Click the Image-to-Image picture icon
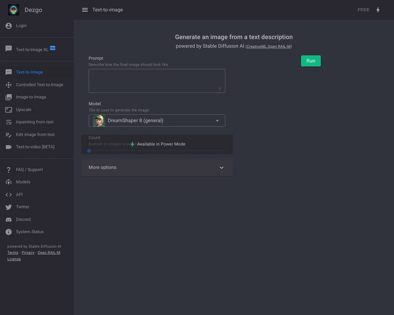This screenshot has height=315, width=394. pyautogui.click(x=9, y=97)
